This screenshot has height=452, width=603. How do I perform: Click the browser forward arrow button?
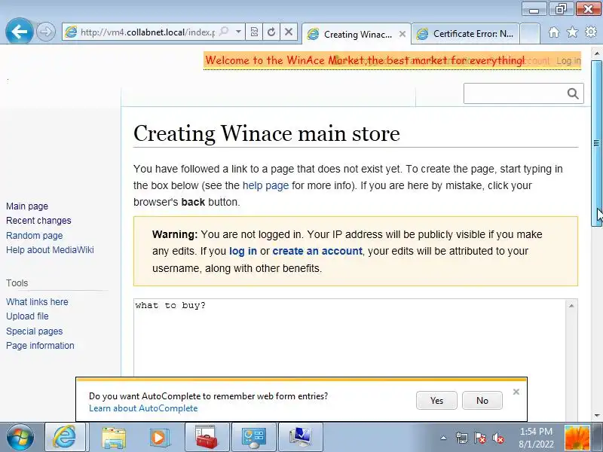tap(45, 32)
